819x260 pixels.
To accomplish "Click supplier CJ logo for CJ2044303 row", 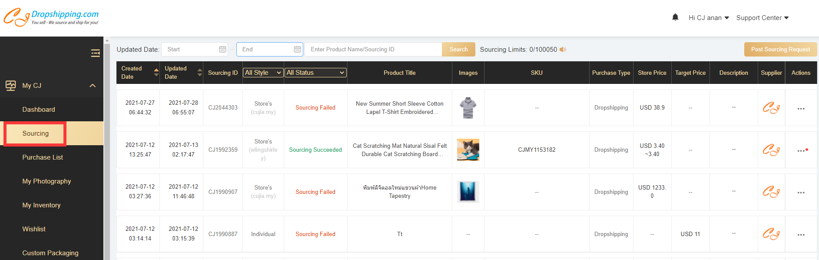I will coord(771,108).
